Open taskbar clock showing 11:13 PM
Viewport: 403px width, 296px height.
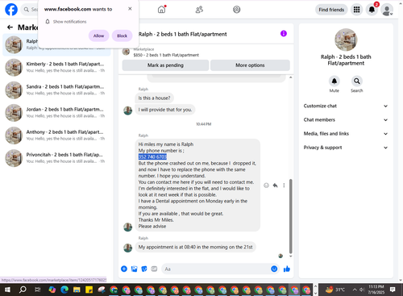pyautogui.click(x=376, y=290)
